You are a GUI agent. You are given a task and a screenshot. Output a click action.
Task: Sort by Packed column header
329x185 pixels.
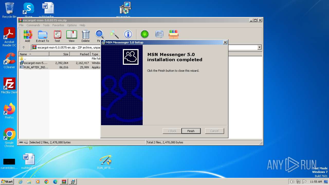click(80, 54)
